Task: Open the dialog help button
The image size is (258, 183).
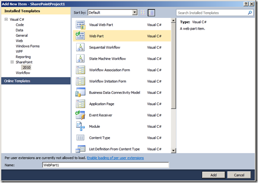Action: tap(246, 4)
